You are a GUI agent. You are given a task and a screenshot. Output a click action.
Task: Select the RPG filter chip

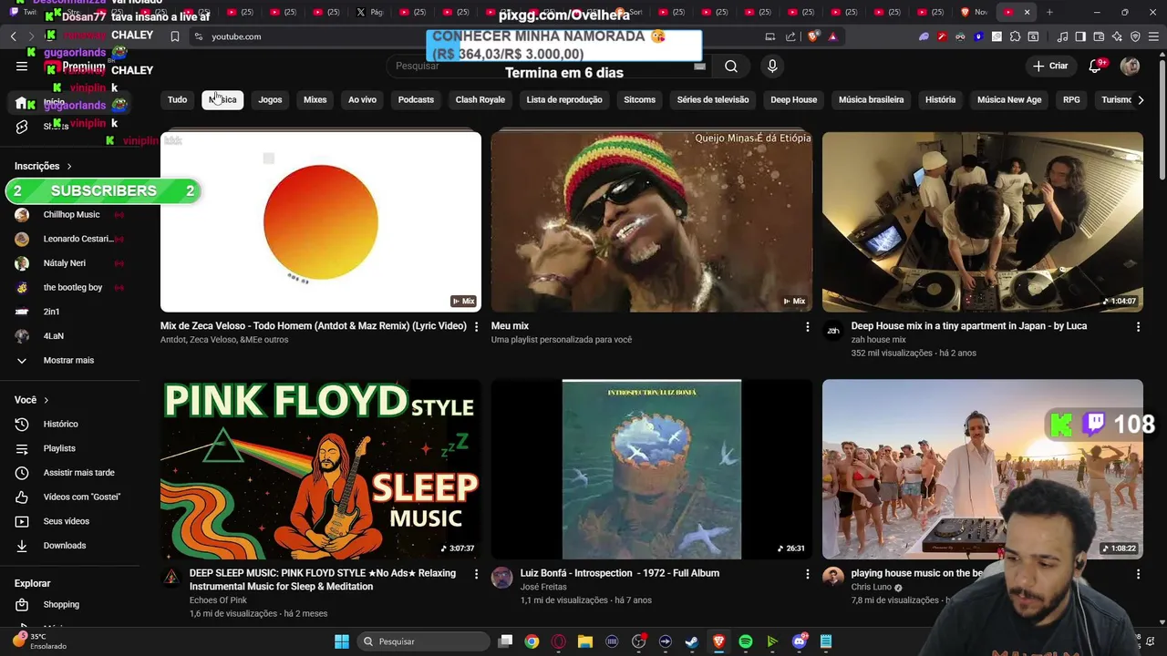(1071, 100)
